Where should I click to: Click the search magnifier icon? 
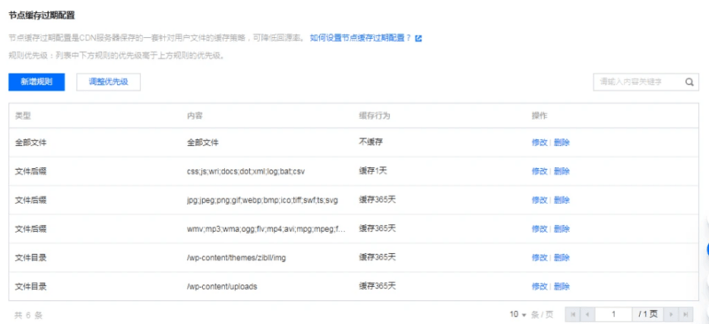coord(690,82)
